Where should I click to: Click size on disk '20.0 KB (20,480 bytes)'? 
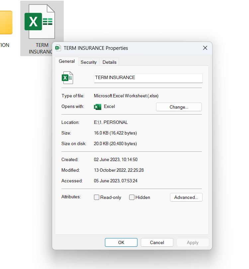coord(115,143)
